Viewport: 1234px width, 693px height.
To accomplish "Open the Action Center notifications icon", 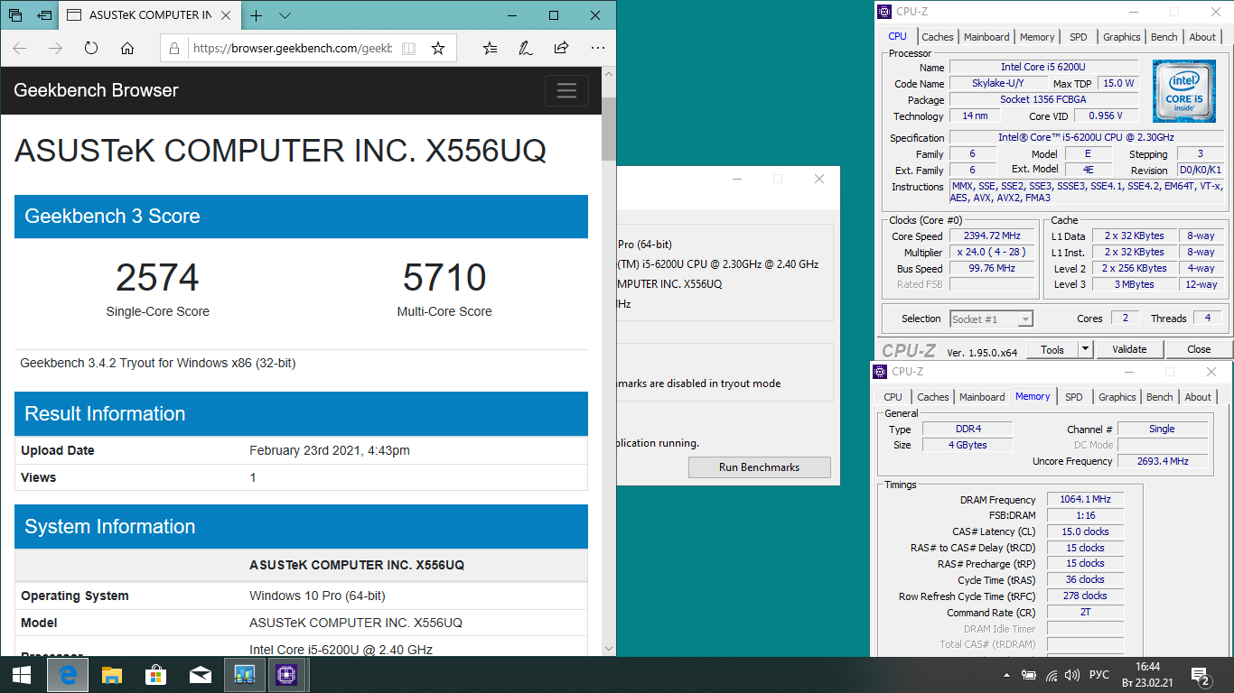I will point(1201,674).
